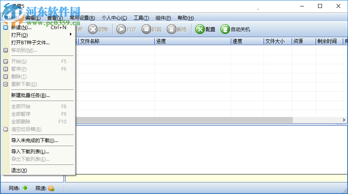Expand the 打开(O) submenu arrow
The image size is (348, 194).
click(x=71, y=34)
